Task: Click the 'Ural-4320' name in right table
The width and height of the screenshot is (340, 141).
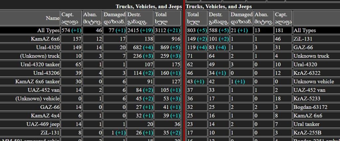Action: pos(305,65)
